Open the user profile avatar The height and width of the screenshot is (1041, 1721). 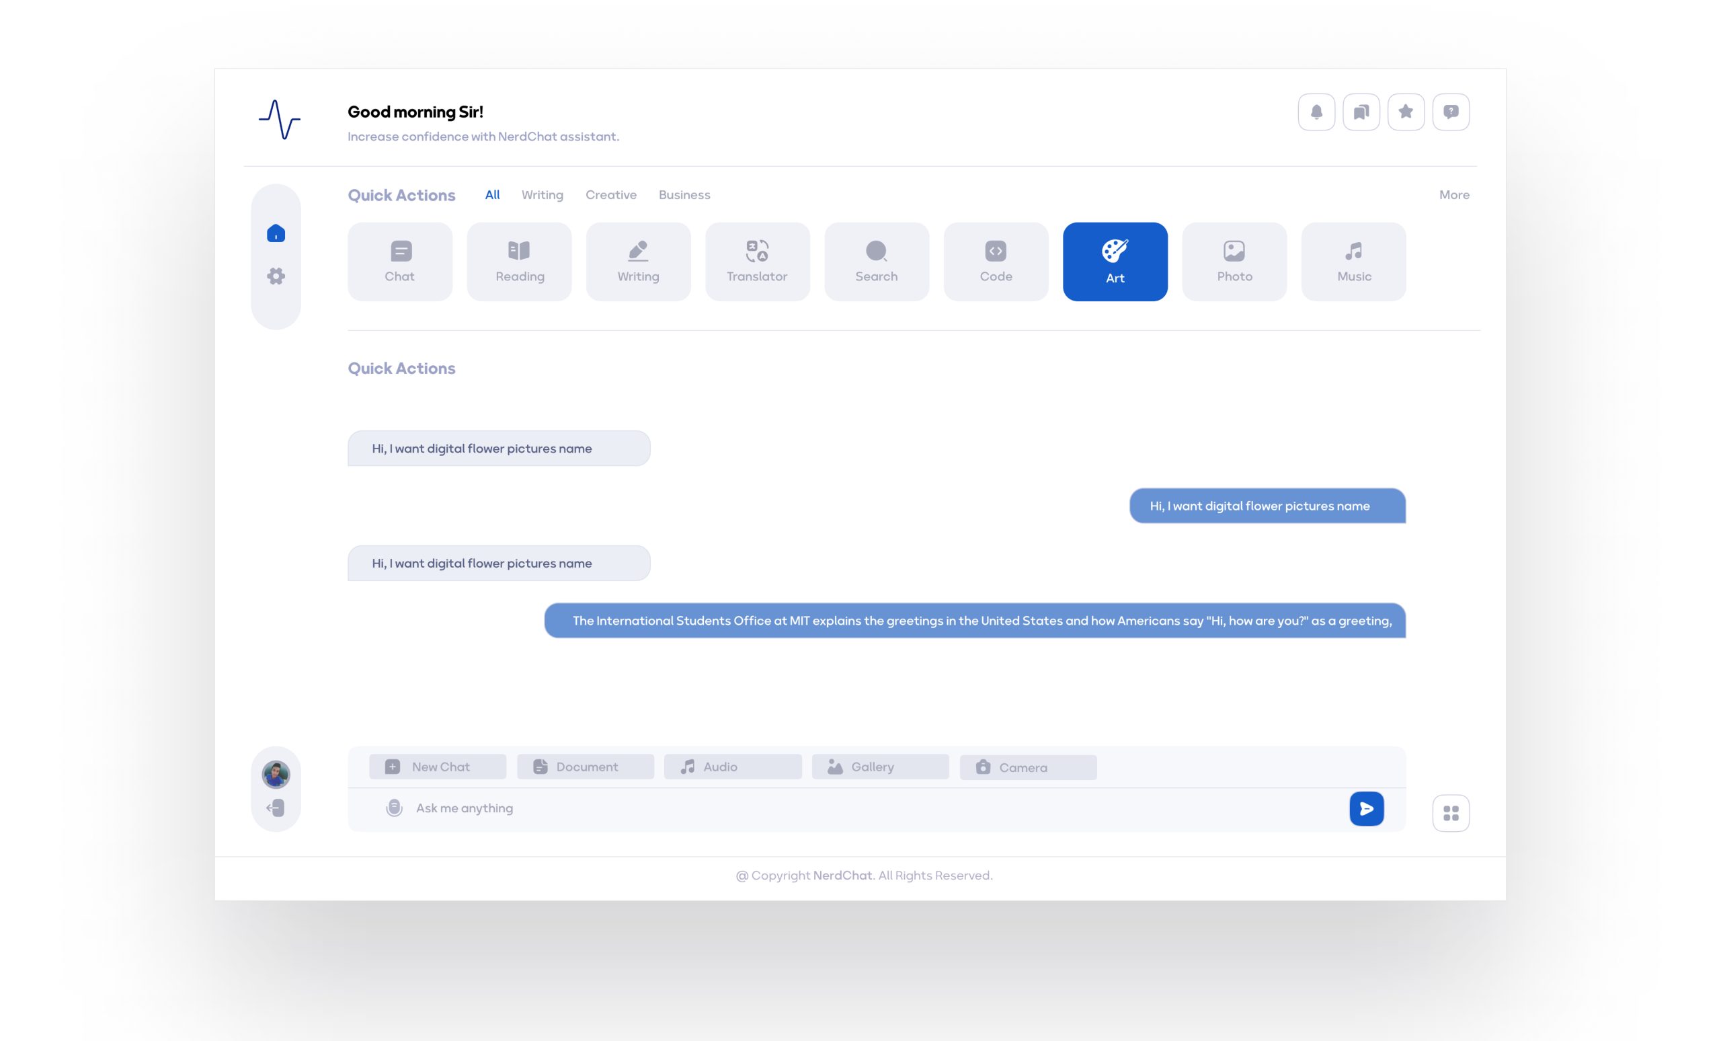click(x=276, y=774)
